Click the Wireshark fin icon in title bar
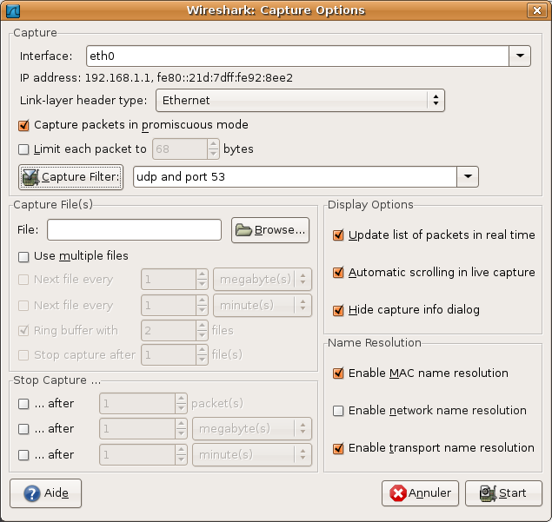The width and height of the screenshot is (552, 522). pos(13,10)
